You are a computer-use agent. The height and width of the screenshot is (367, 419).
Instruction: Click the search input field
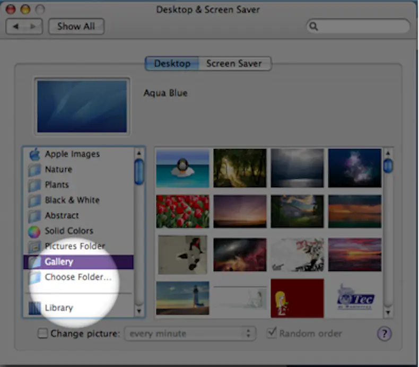point(358,26)
